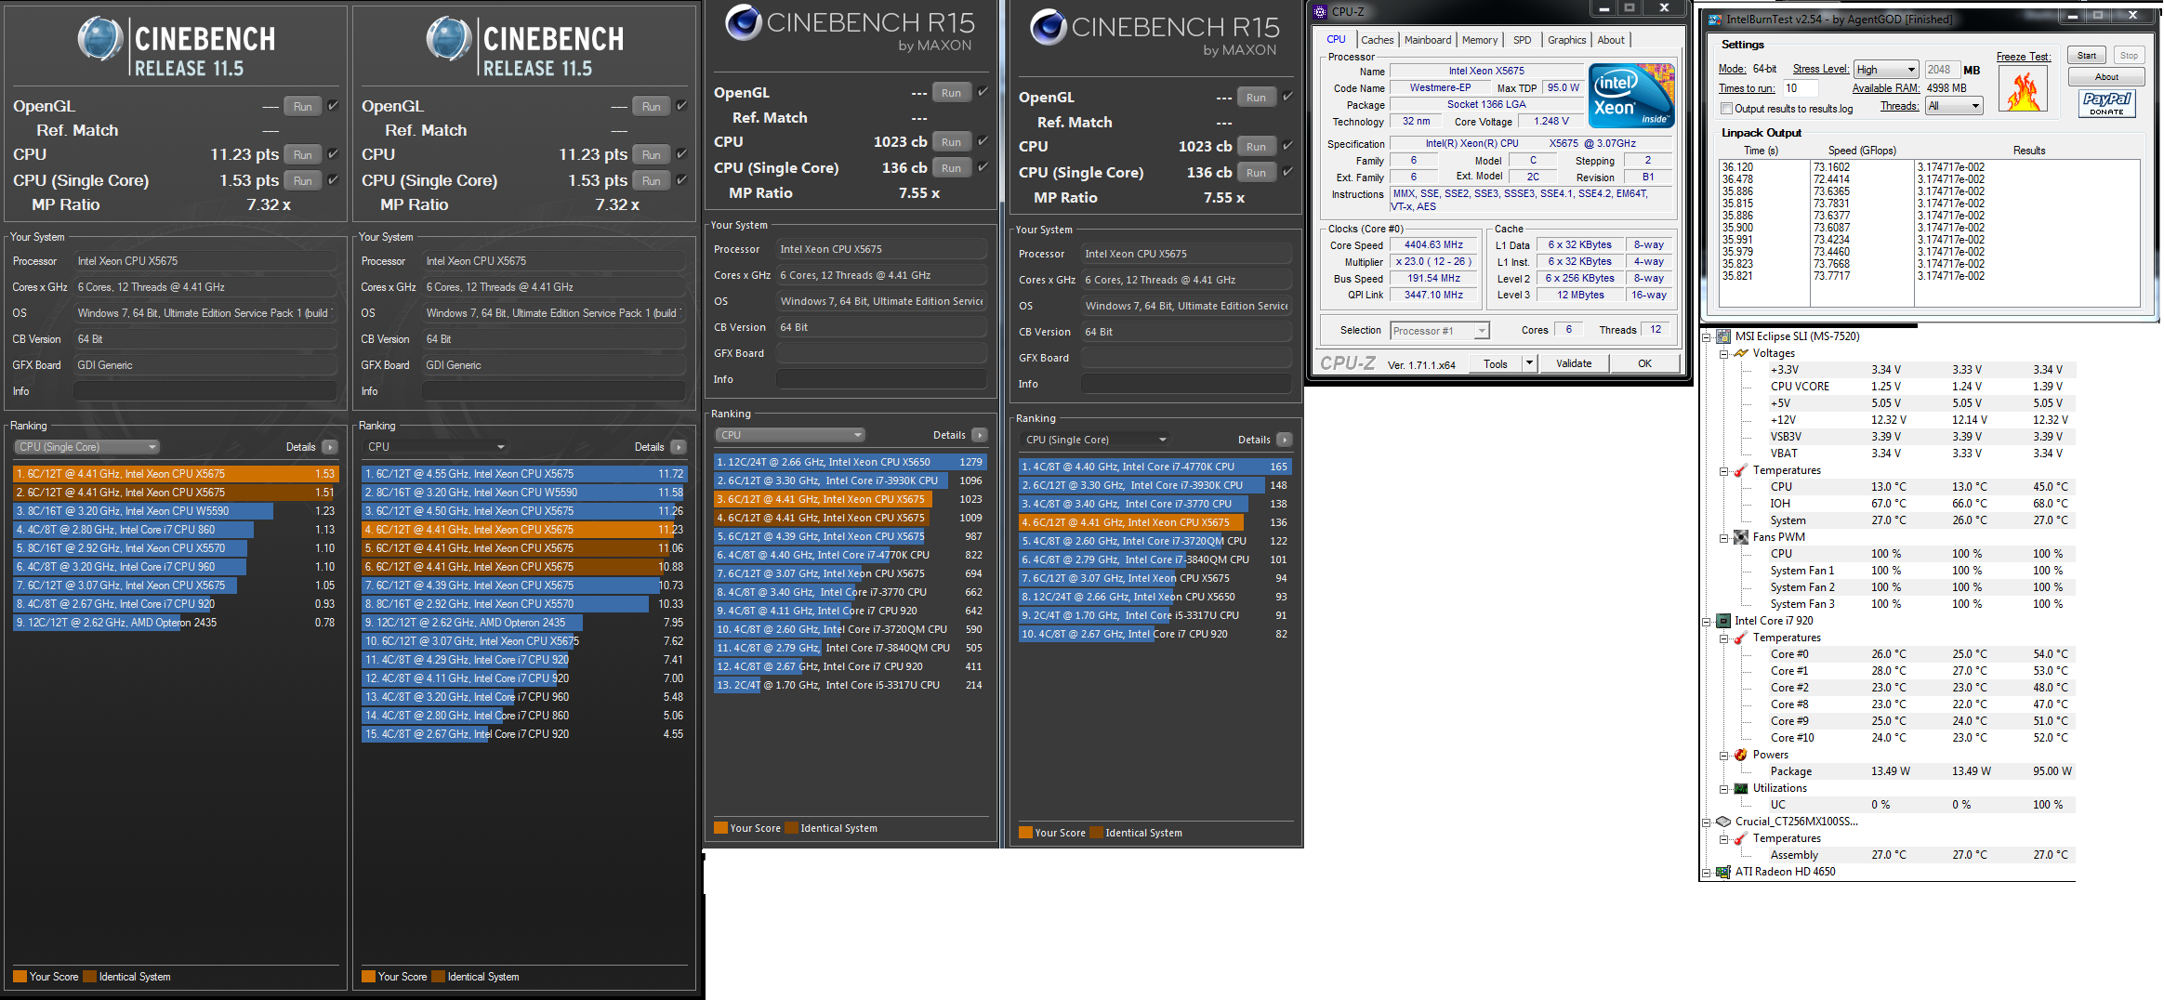
Task: Open ranking dropdown in Cinebench 11.5 showing CPU (Single Core)
Action: [86, 447]
